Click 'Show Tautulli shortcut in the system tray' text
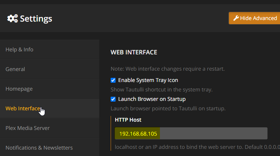The height and width of the screenshot is (156, 280). click(161, 90)
